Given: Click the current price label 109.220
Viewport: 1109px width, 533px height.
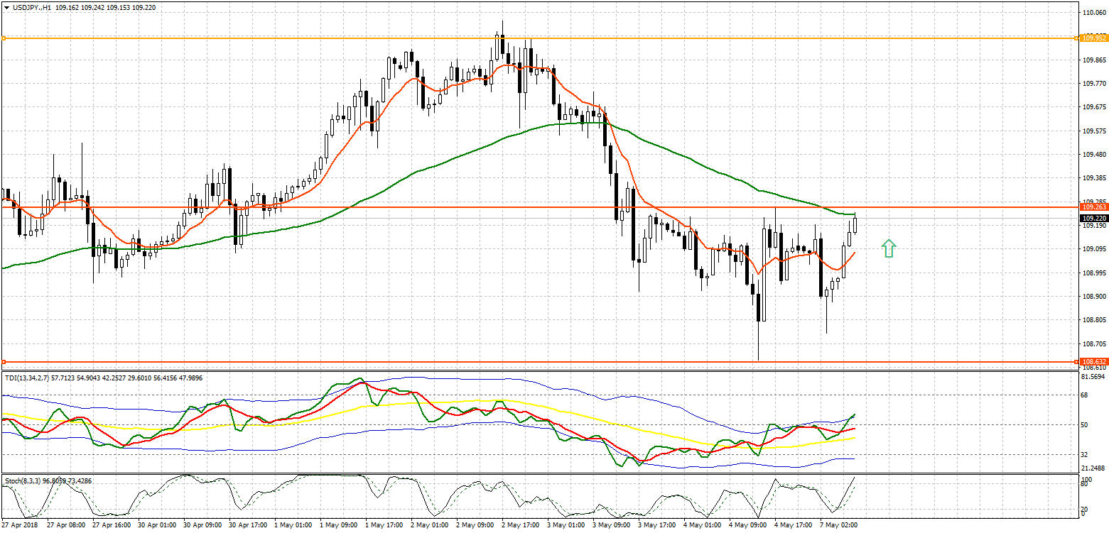Looking at the screenshot, I should click(x=1093, y=218).
